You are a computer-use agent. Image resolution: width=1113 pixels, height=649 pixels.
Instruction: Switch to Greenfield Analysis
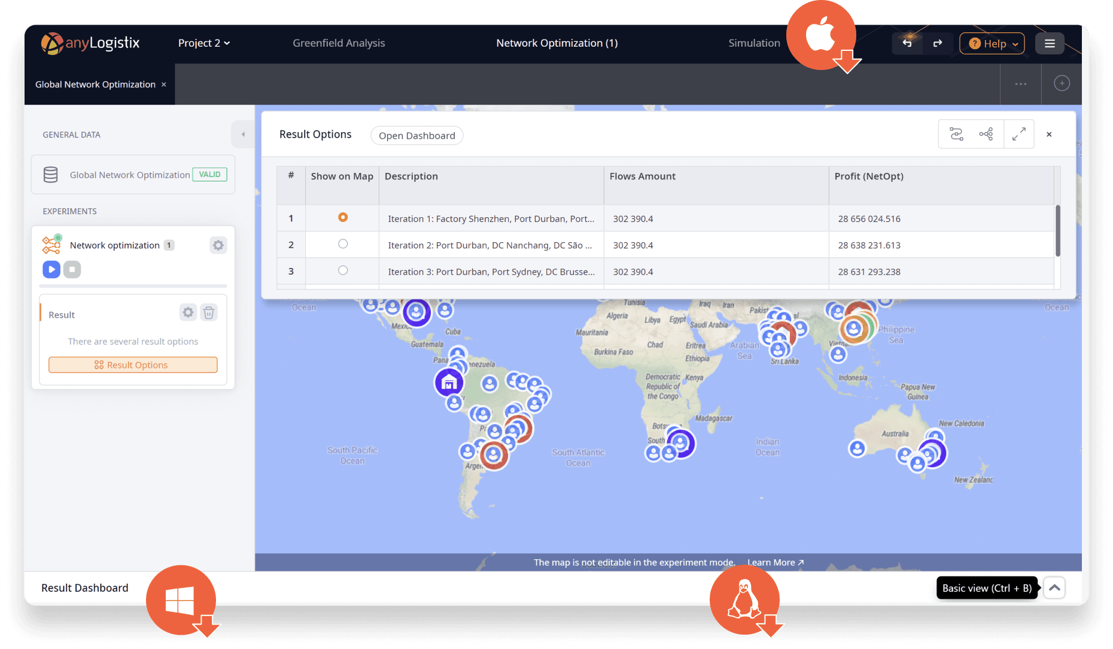(339, 43)
